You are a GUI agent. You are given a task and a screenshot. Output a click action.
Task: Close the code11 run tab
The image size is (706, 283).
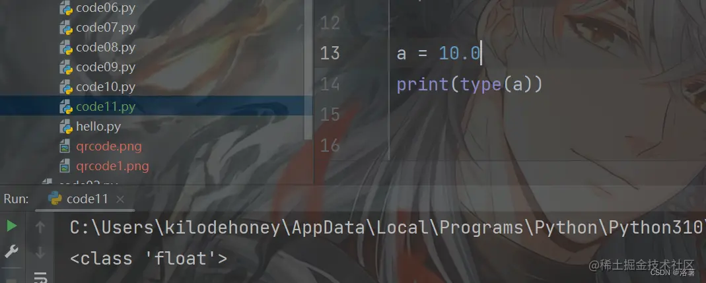pyautogui.click(x=120, y=199)
